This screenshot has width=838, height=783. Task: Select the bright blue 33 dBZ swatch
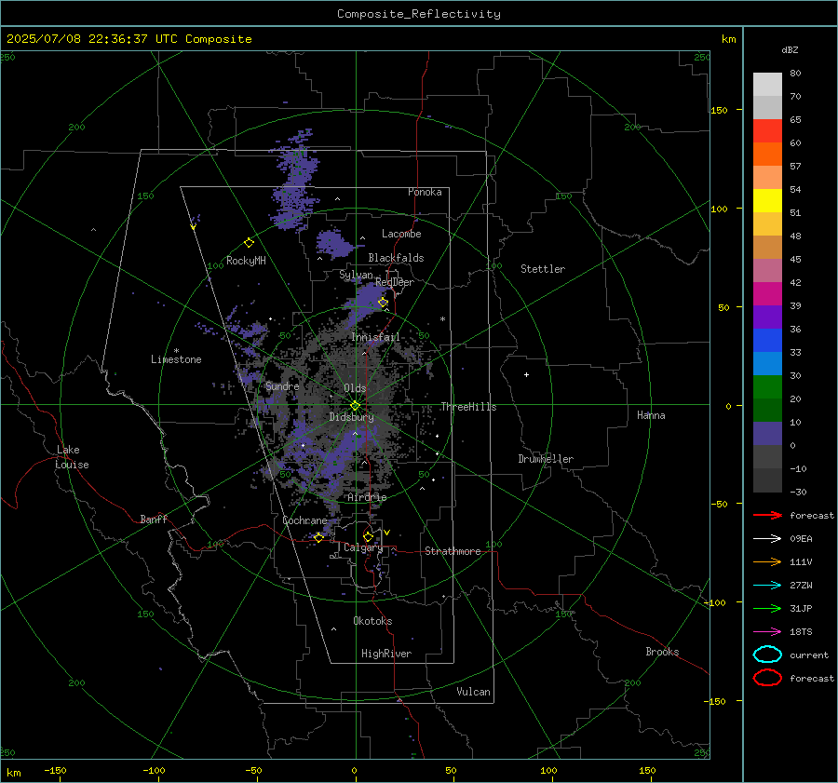[x=767, y=341]
